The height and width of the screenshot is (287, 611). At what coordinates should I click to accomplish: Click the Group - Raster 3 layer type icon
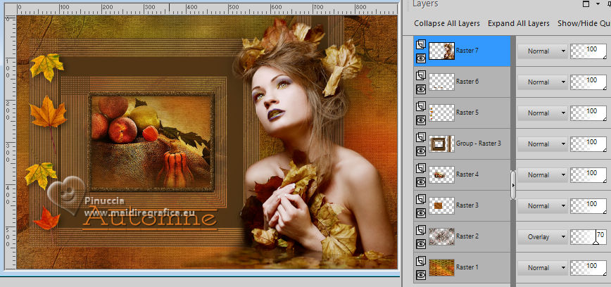coord(420,137)
